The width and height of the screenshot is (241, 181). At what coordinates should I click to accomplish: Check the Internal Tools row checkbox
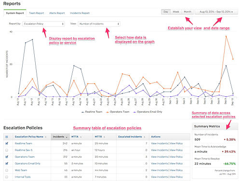coord(7,177)
